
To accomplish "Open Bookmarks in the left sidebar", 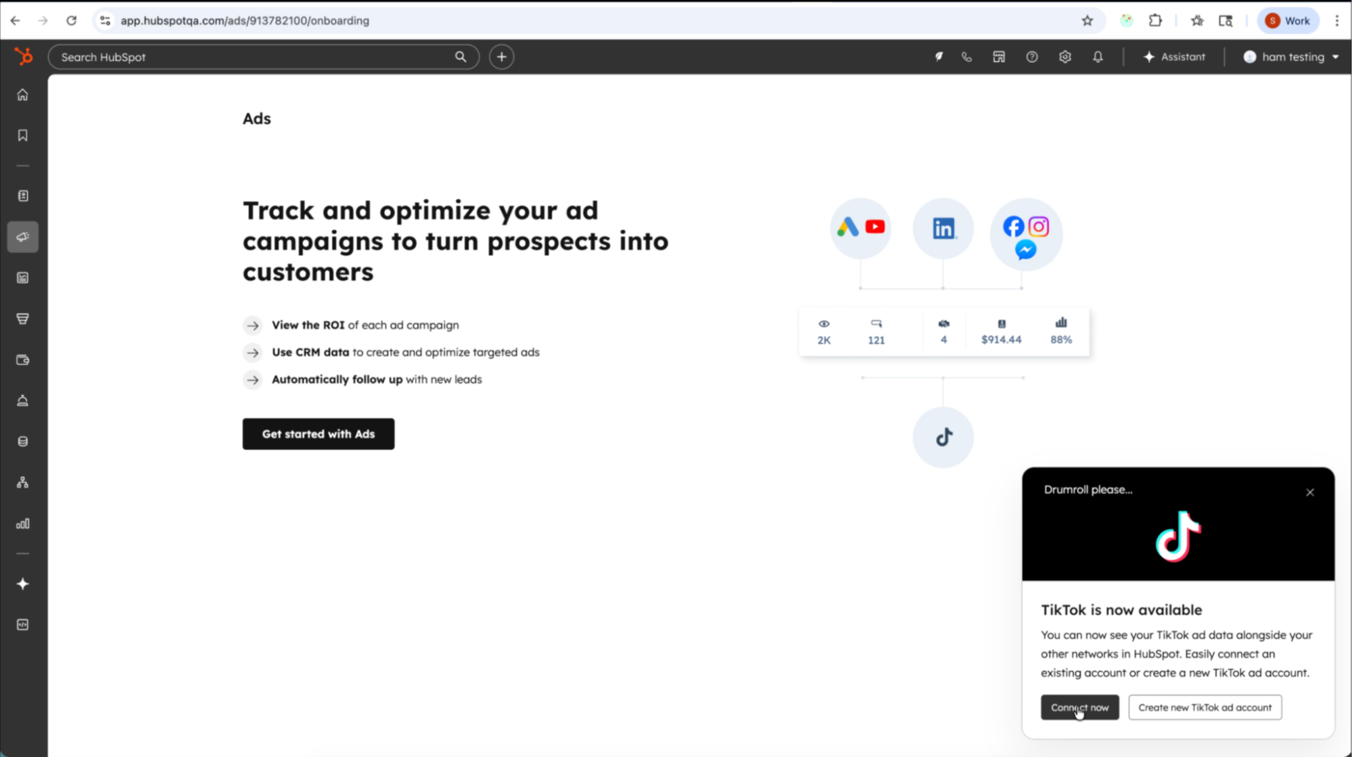I will tap(23, 135).
